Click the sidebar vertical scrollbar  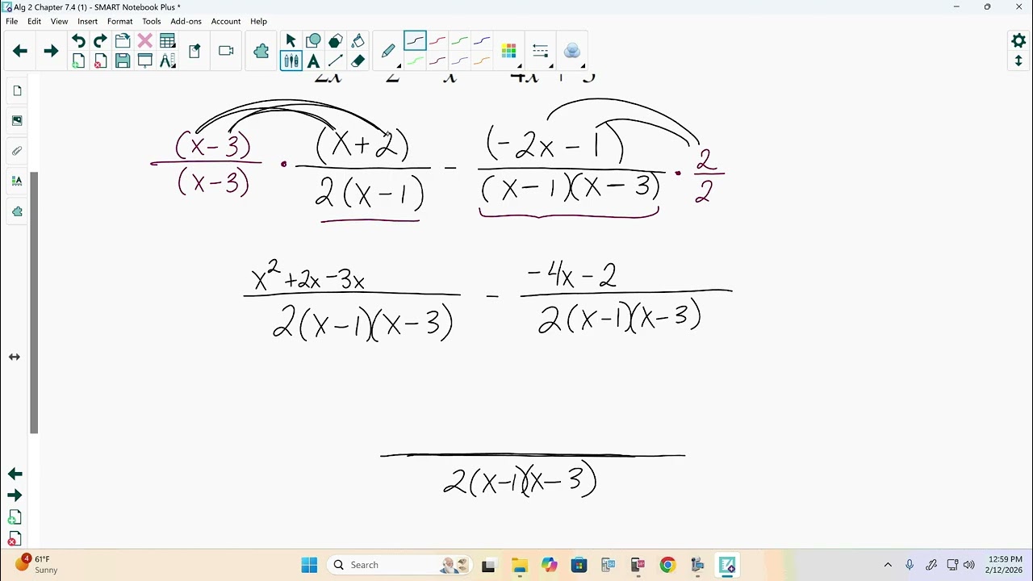pyautogui.click(x=35, y=303)
